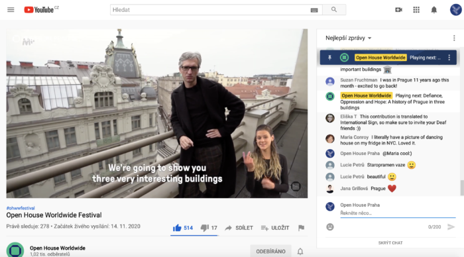This screenshot has height=257, width=464.
Task: Click Jana Grillová's avatar in chat
Action: (x=330, y=189)
